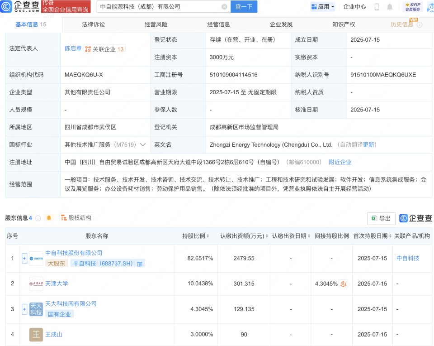
Task: Select registration number 510109004114516
Action: click(233, 75)
